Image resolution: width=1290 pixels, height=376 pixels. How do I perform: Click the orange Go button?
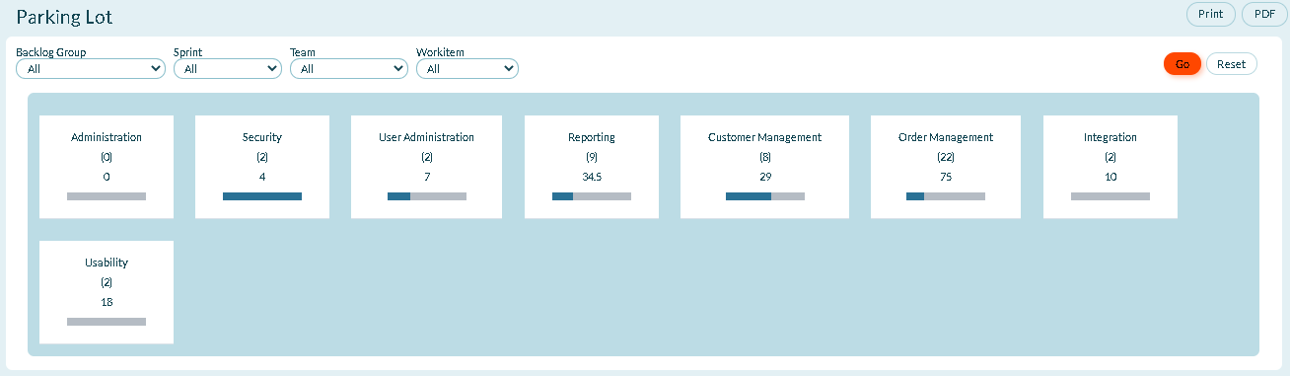(1182, 64)
